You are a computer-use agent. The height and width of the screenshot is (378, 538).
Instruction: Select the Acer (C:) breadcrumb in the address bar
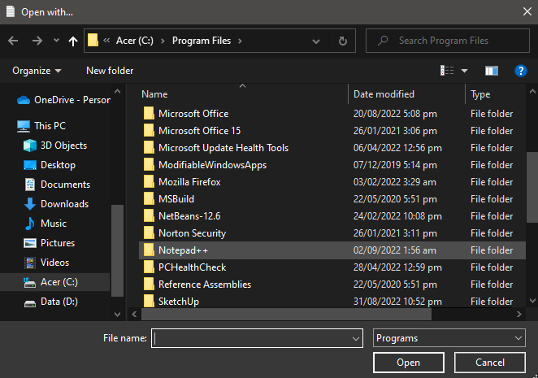coord(135,41)
